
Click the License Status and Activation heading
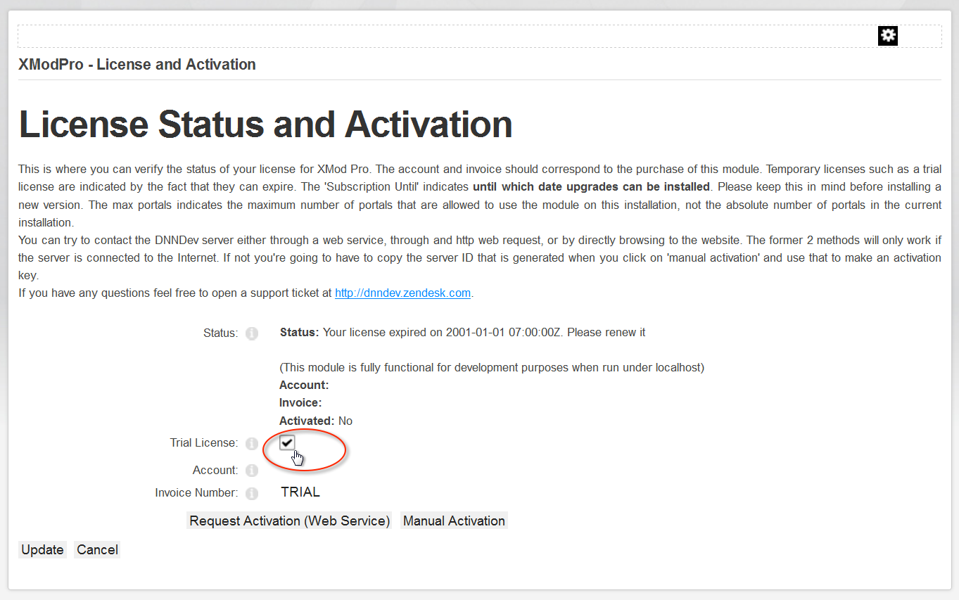point(265,125)
